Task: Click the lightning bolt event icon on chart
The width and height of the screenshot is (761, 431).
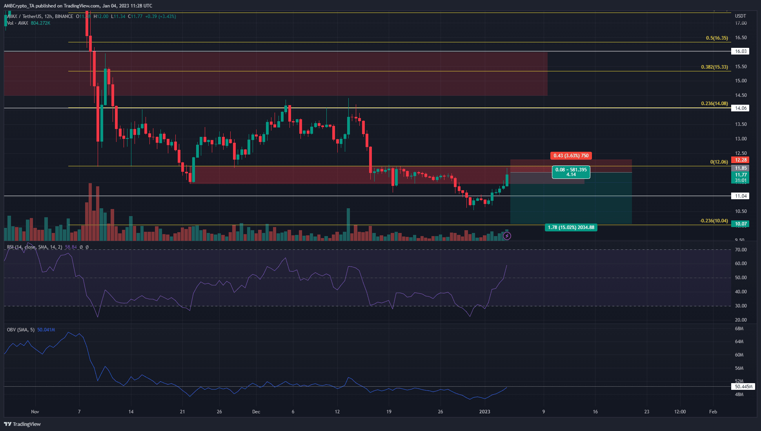Action: (x=507, y=236)
